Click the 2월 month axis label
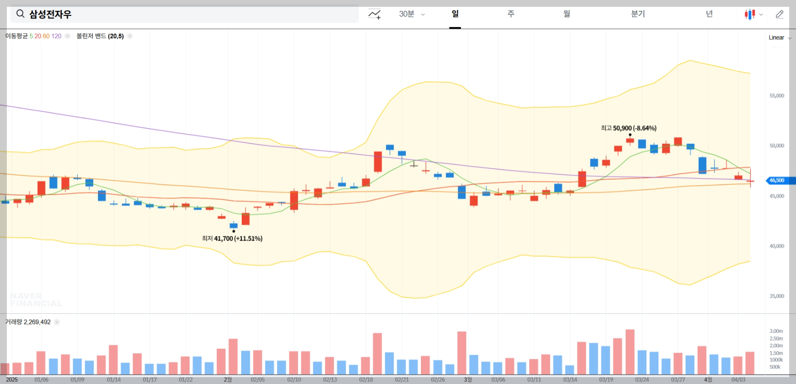This screenshot has width=796, height=384. [228, 379]
